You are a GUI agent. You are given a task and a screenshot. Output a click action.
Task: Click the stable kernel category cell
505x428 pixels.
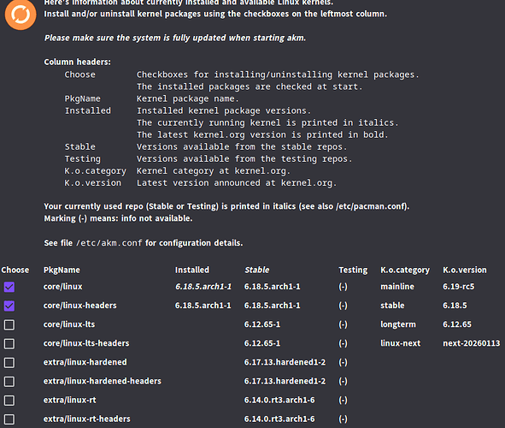pyautogui.click(x=392, y=306)
